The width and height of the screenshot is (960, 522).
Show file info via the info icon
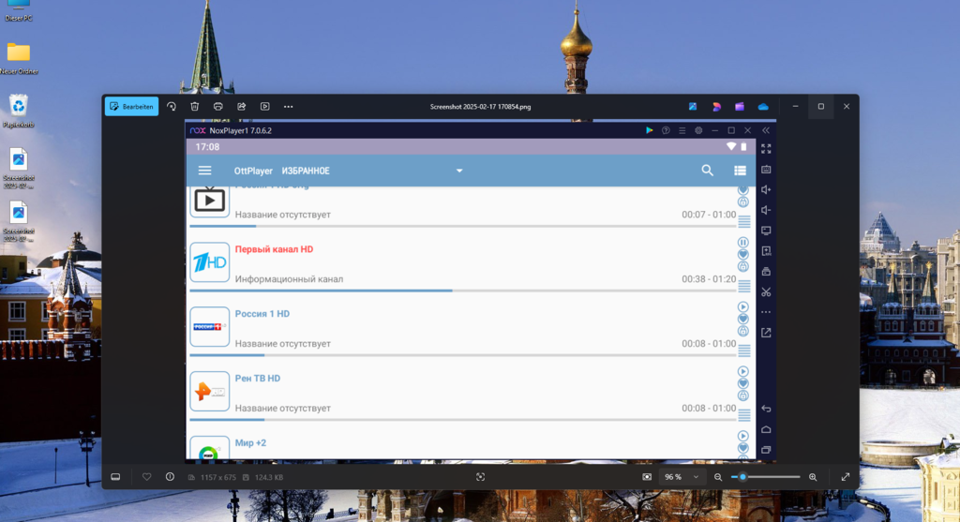[x=171, y=477]
